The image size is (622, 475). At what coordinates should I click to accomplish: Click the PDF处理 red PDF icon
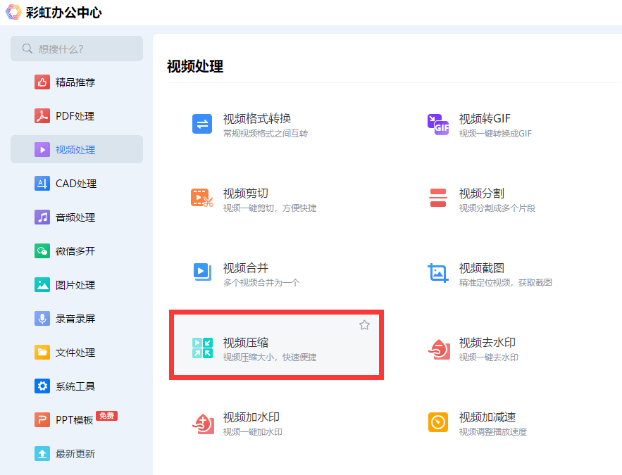42,116
